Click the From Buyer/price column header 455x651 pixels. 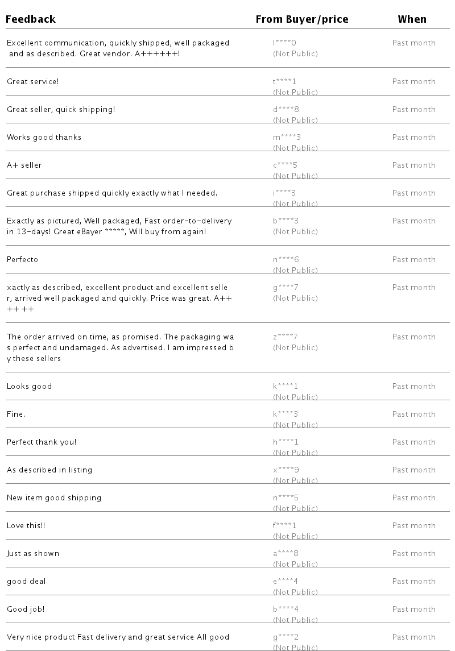tap(301, 19)
